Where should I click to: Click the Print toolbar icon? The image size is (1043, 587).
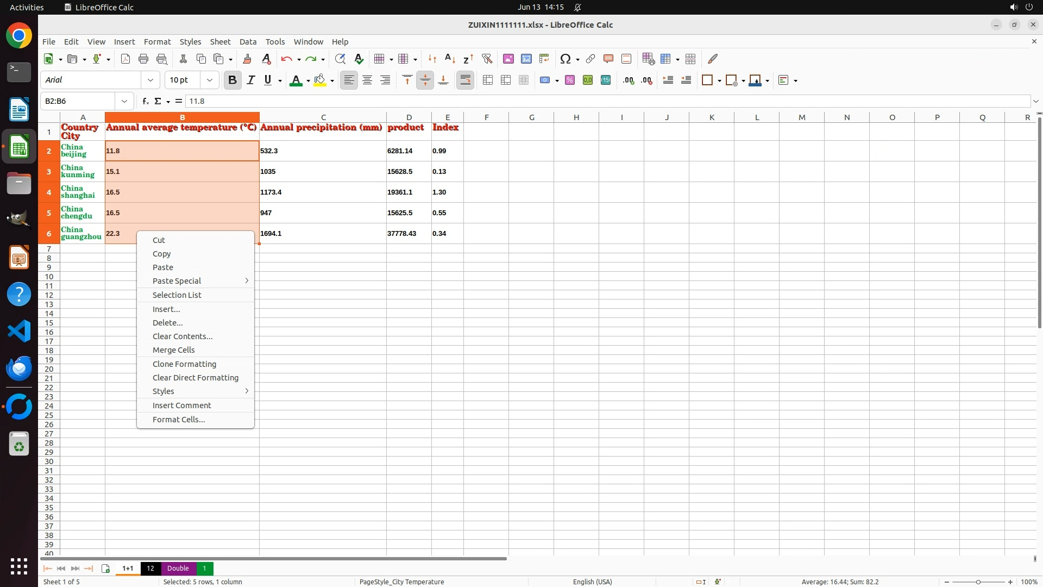click(x=143, y=59)
